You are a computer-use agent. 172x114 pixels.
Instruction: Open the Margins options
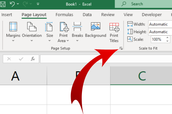pos(13,32)
